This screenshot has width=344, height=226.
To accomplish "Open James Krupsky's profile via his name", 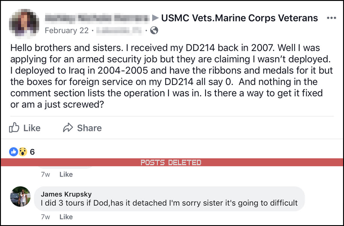I will tap(66, 194).
